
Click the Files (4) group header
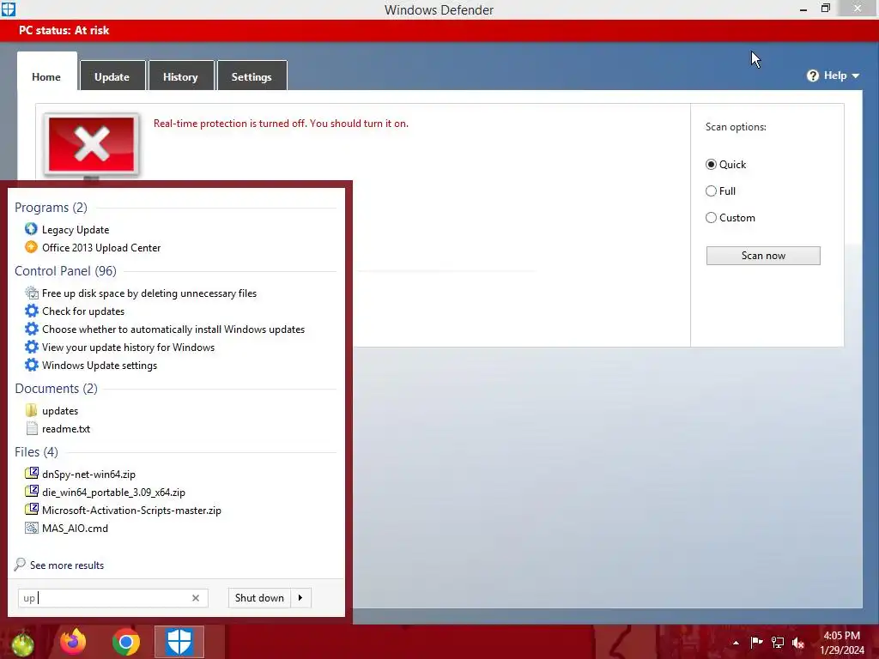point(36,451)
